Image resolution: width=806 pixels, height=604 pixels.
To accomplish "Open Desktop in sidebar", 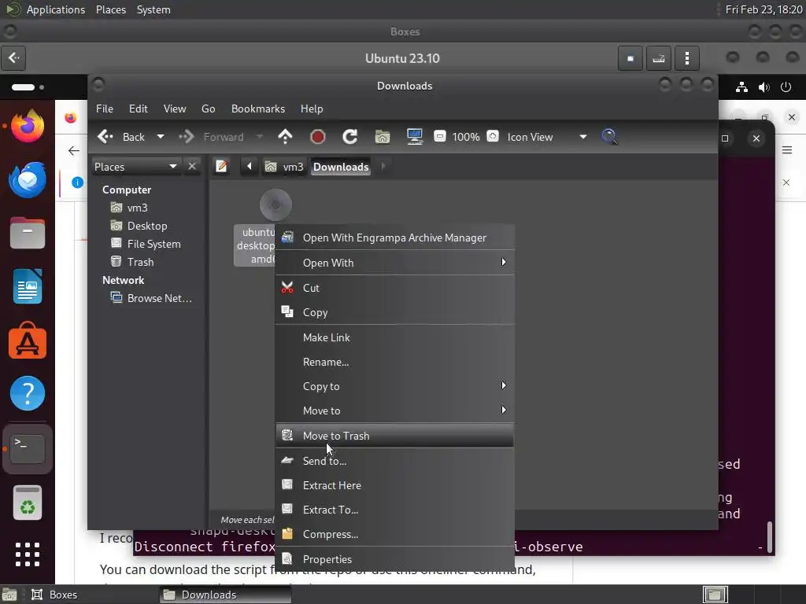I will pos(146,226).
